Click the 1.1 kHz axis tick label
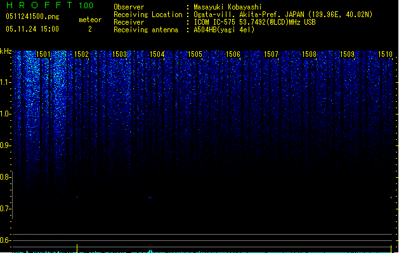399x253 pixels. point(5,82)
